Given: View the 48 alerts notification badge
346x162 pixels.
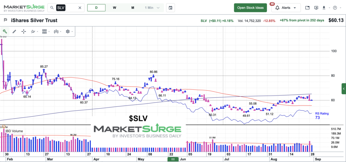Looking at the screenshot, I should click(272, 4).
